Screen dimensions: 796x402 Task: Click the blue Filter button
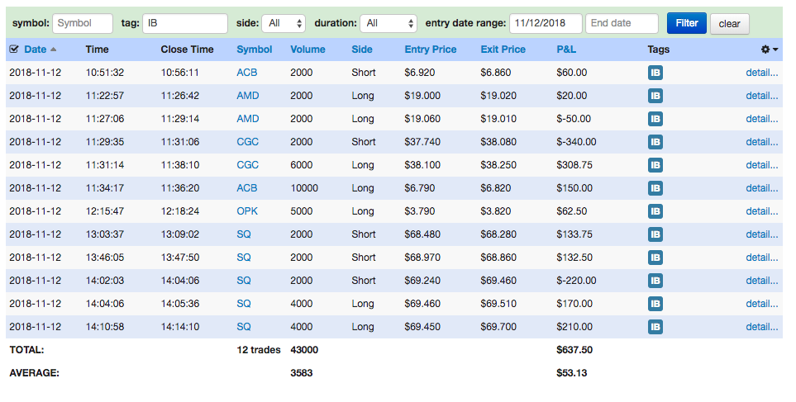[x=686, y=23]
